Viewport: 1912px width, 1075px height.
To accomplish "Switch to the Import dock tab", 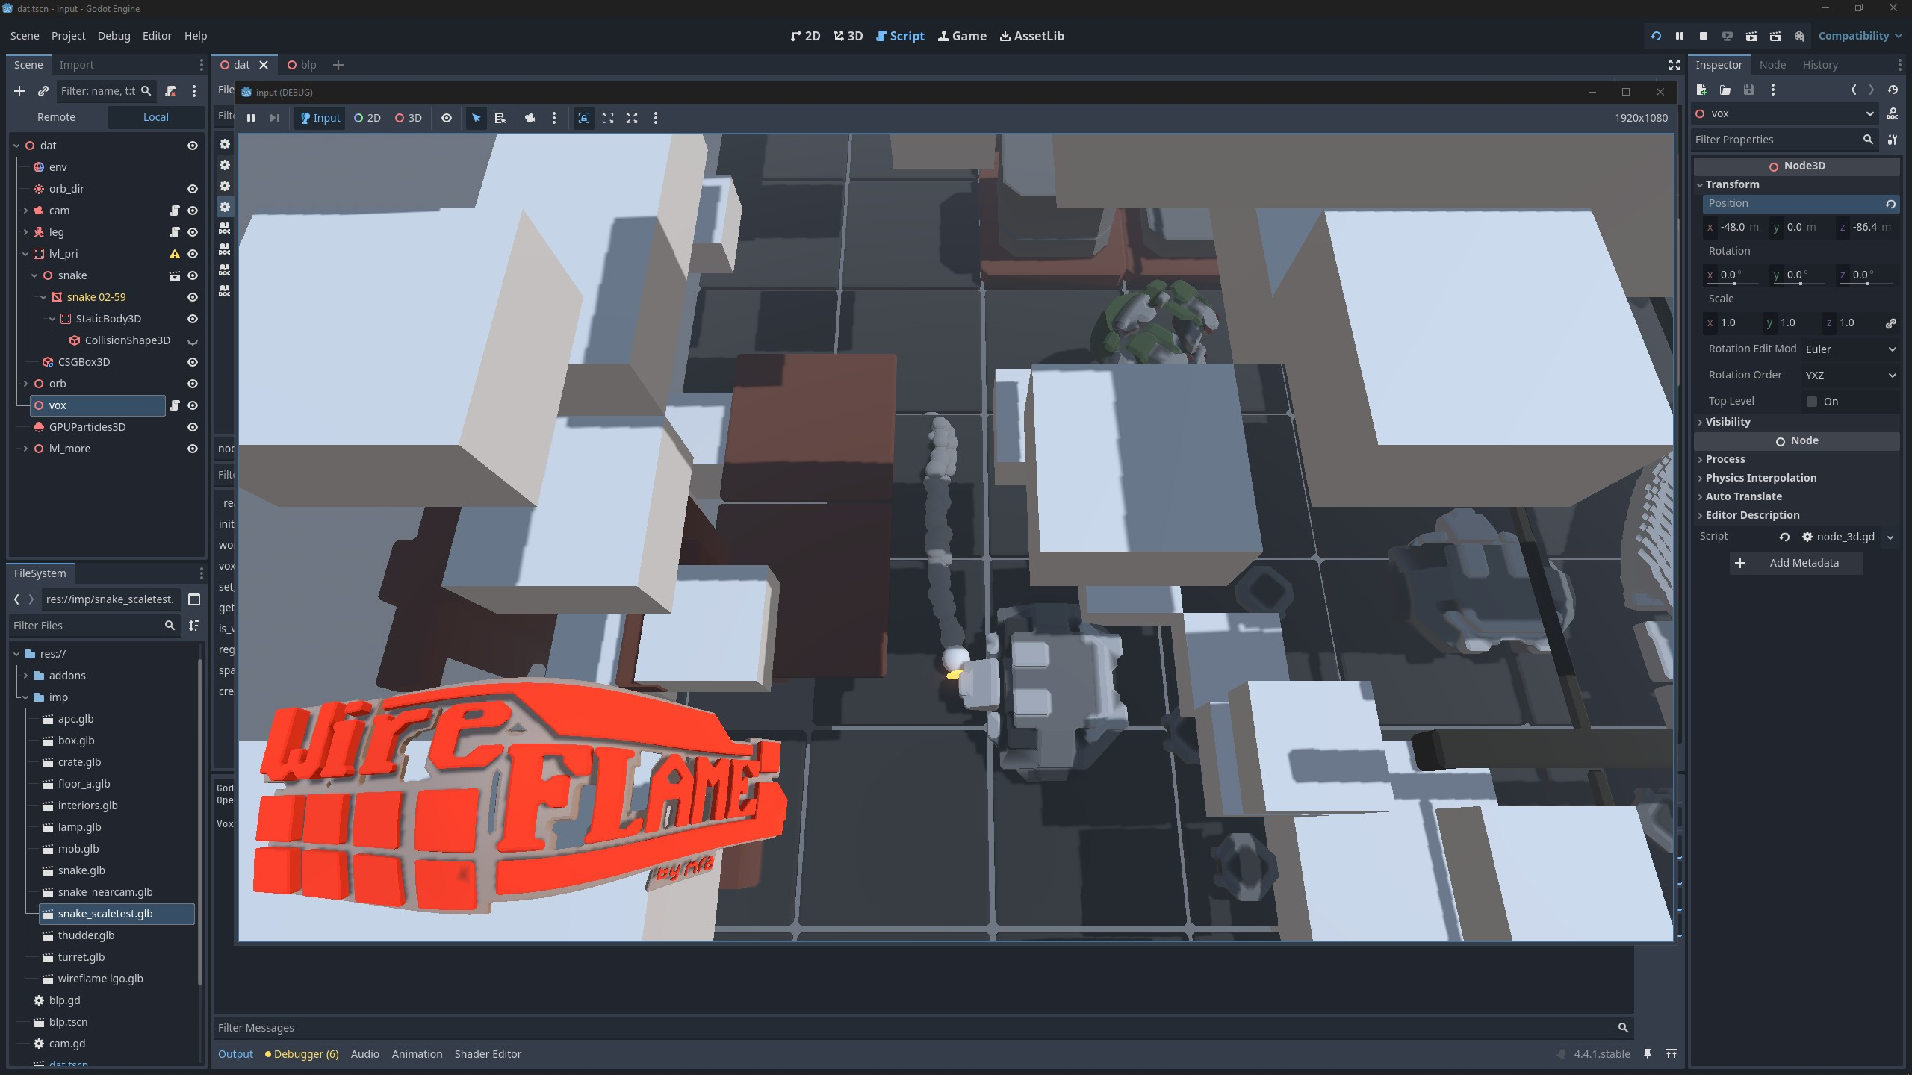I will click(76, 65).
